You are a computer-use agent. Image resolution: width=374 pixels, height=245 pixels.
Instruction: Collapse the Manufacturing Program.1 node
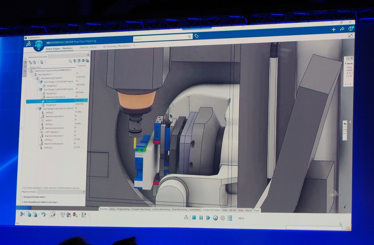(x=35, y=78)
